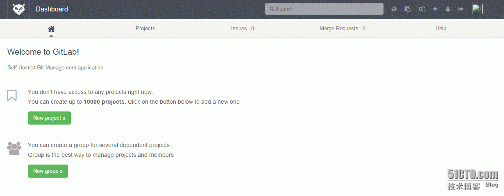Open the Merge Requests tab
Screen dimensions: 504x196
coord(339,29)
